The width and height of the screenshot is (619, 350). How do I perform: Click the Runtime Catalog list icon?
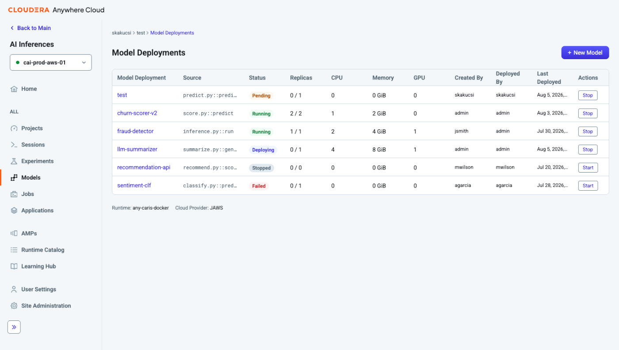14,250
